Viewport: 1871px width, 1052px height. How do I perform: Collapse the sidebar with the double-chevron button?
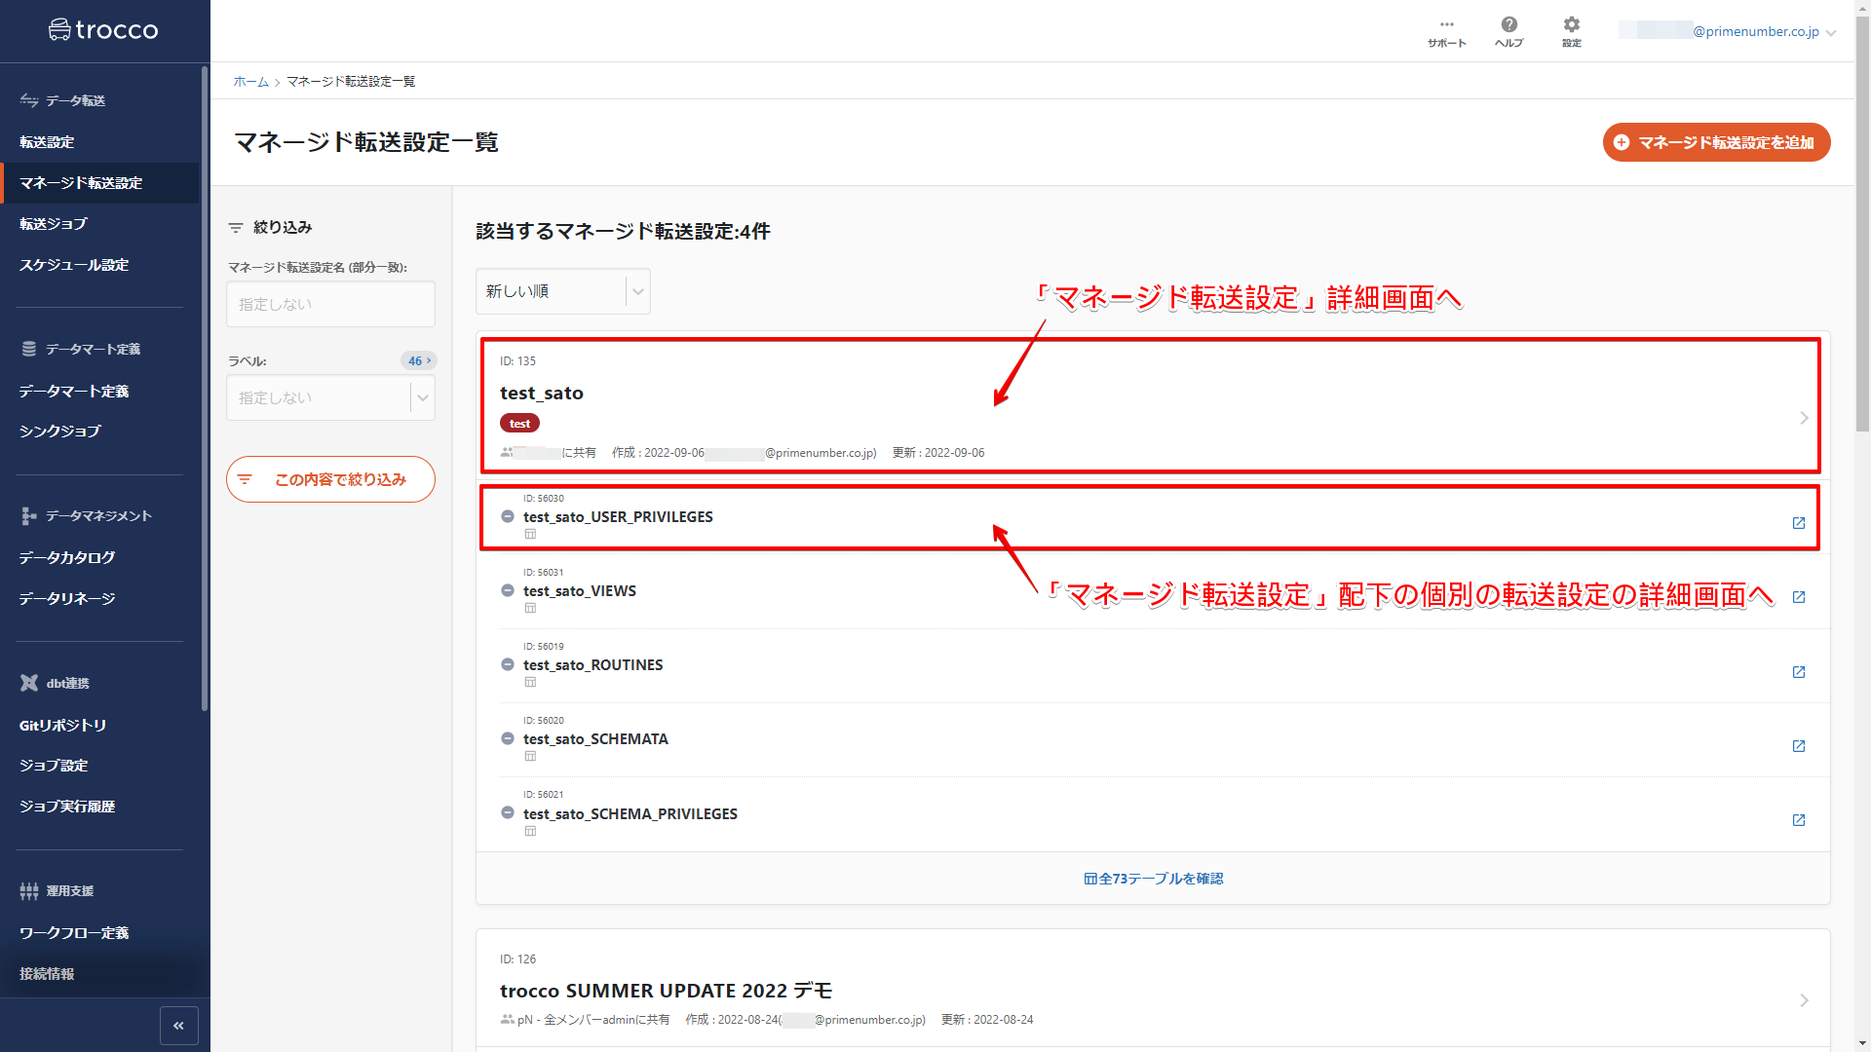tap(179, 1025)
